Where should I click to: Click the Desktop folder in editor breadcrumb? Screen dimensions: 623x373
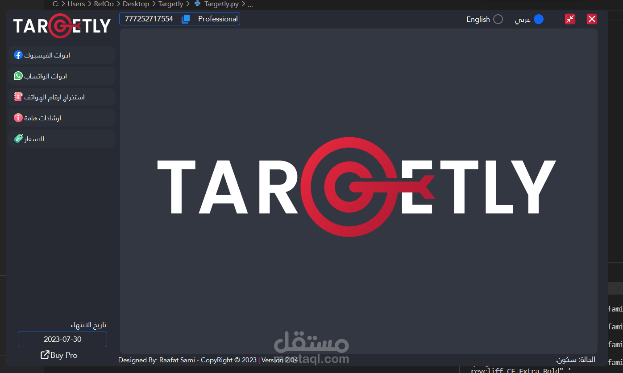point(136,4)
